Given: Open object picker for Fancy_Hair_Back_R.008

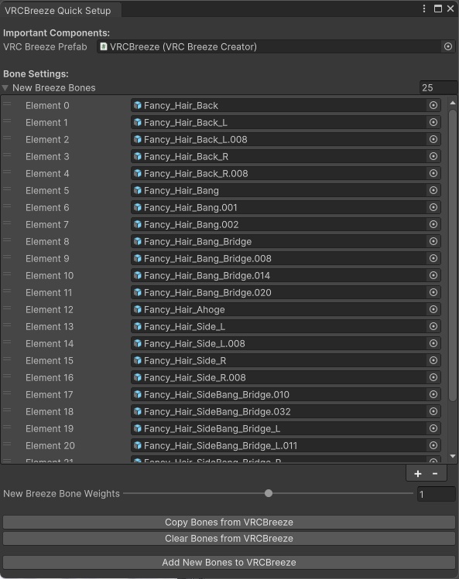Looking at the screenshot, I should [433, 174].
